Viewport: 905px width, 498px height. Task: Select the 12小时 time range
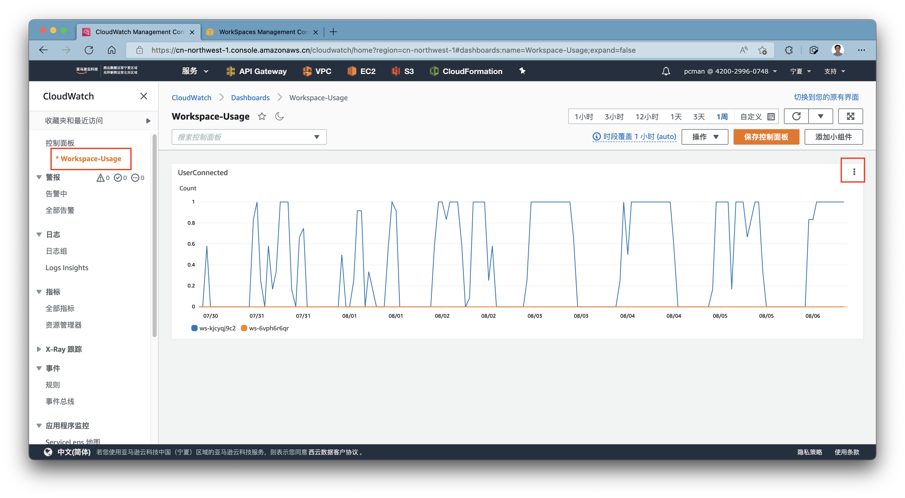tap(647, 117)
